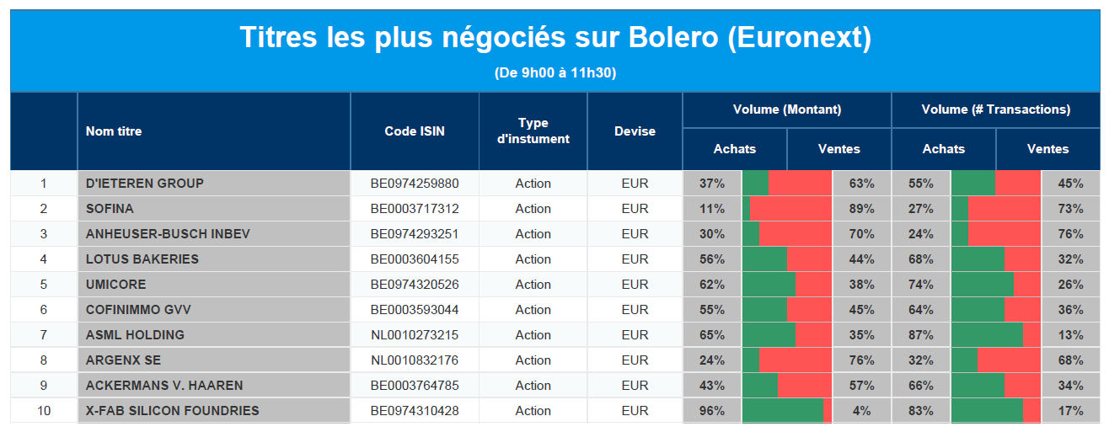This screenshot has width=1109, height=432.
Task: Sort by the Code ISIN column header
Action: tap(415, 131)
